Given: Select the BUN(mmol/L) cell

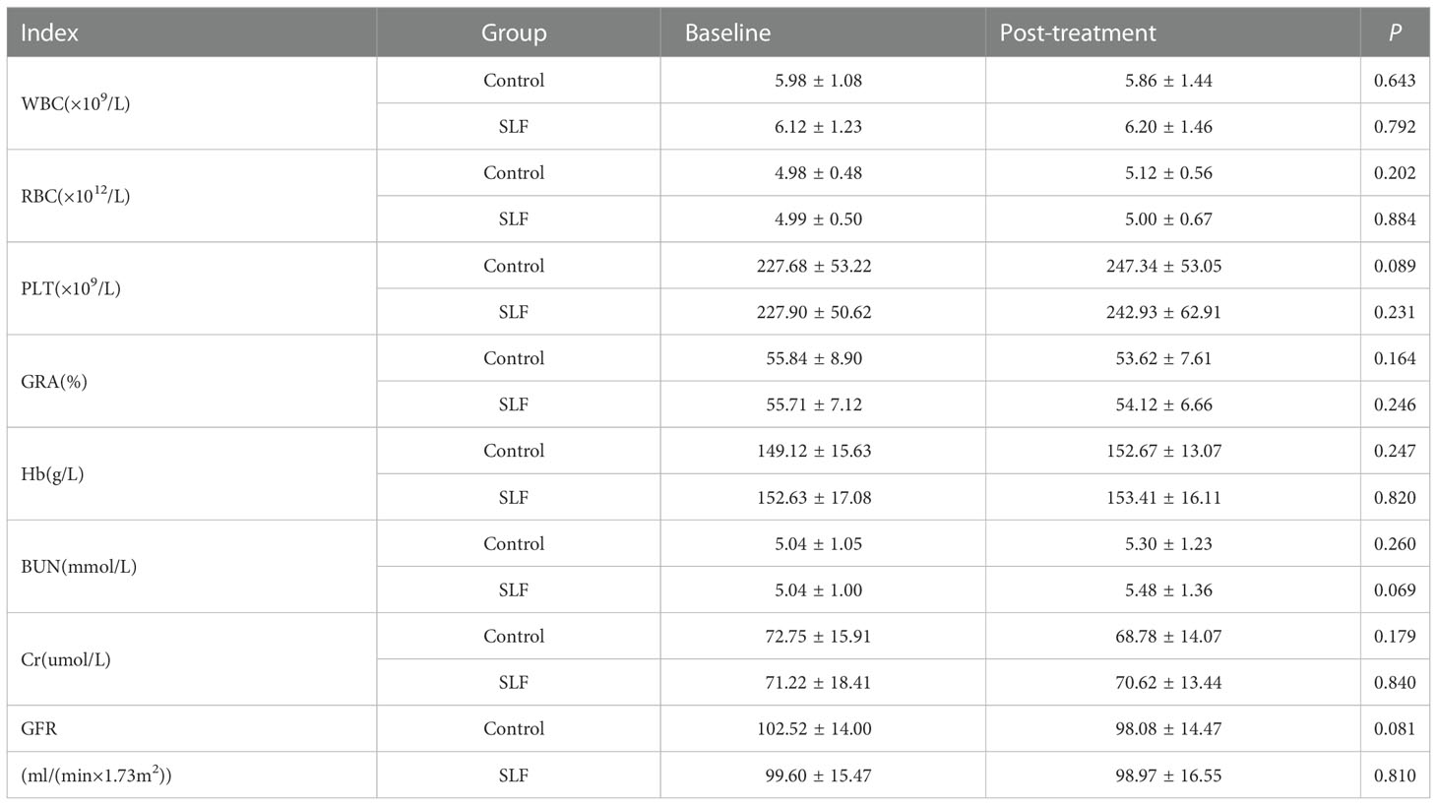Looking at the screenshot, I should click(x=79, y=567).
